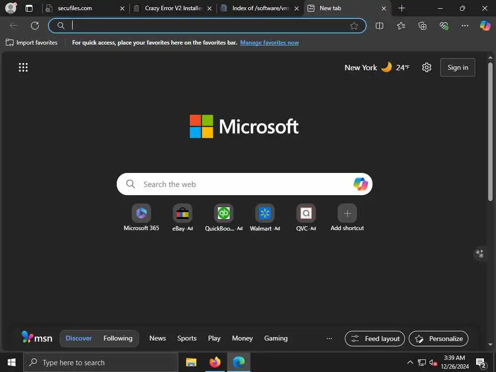496x372 pixels.
Task: Open Settings and more ellipsis menu
Action: 465,26
